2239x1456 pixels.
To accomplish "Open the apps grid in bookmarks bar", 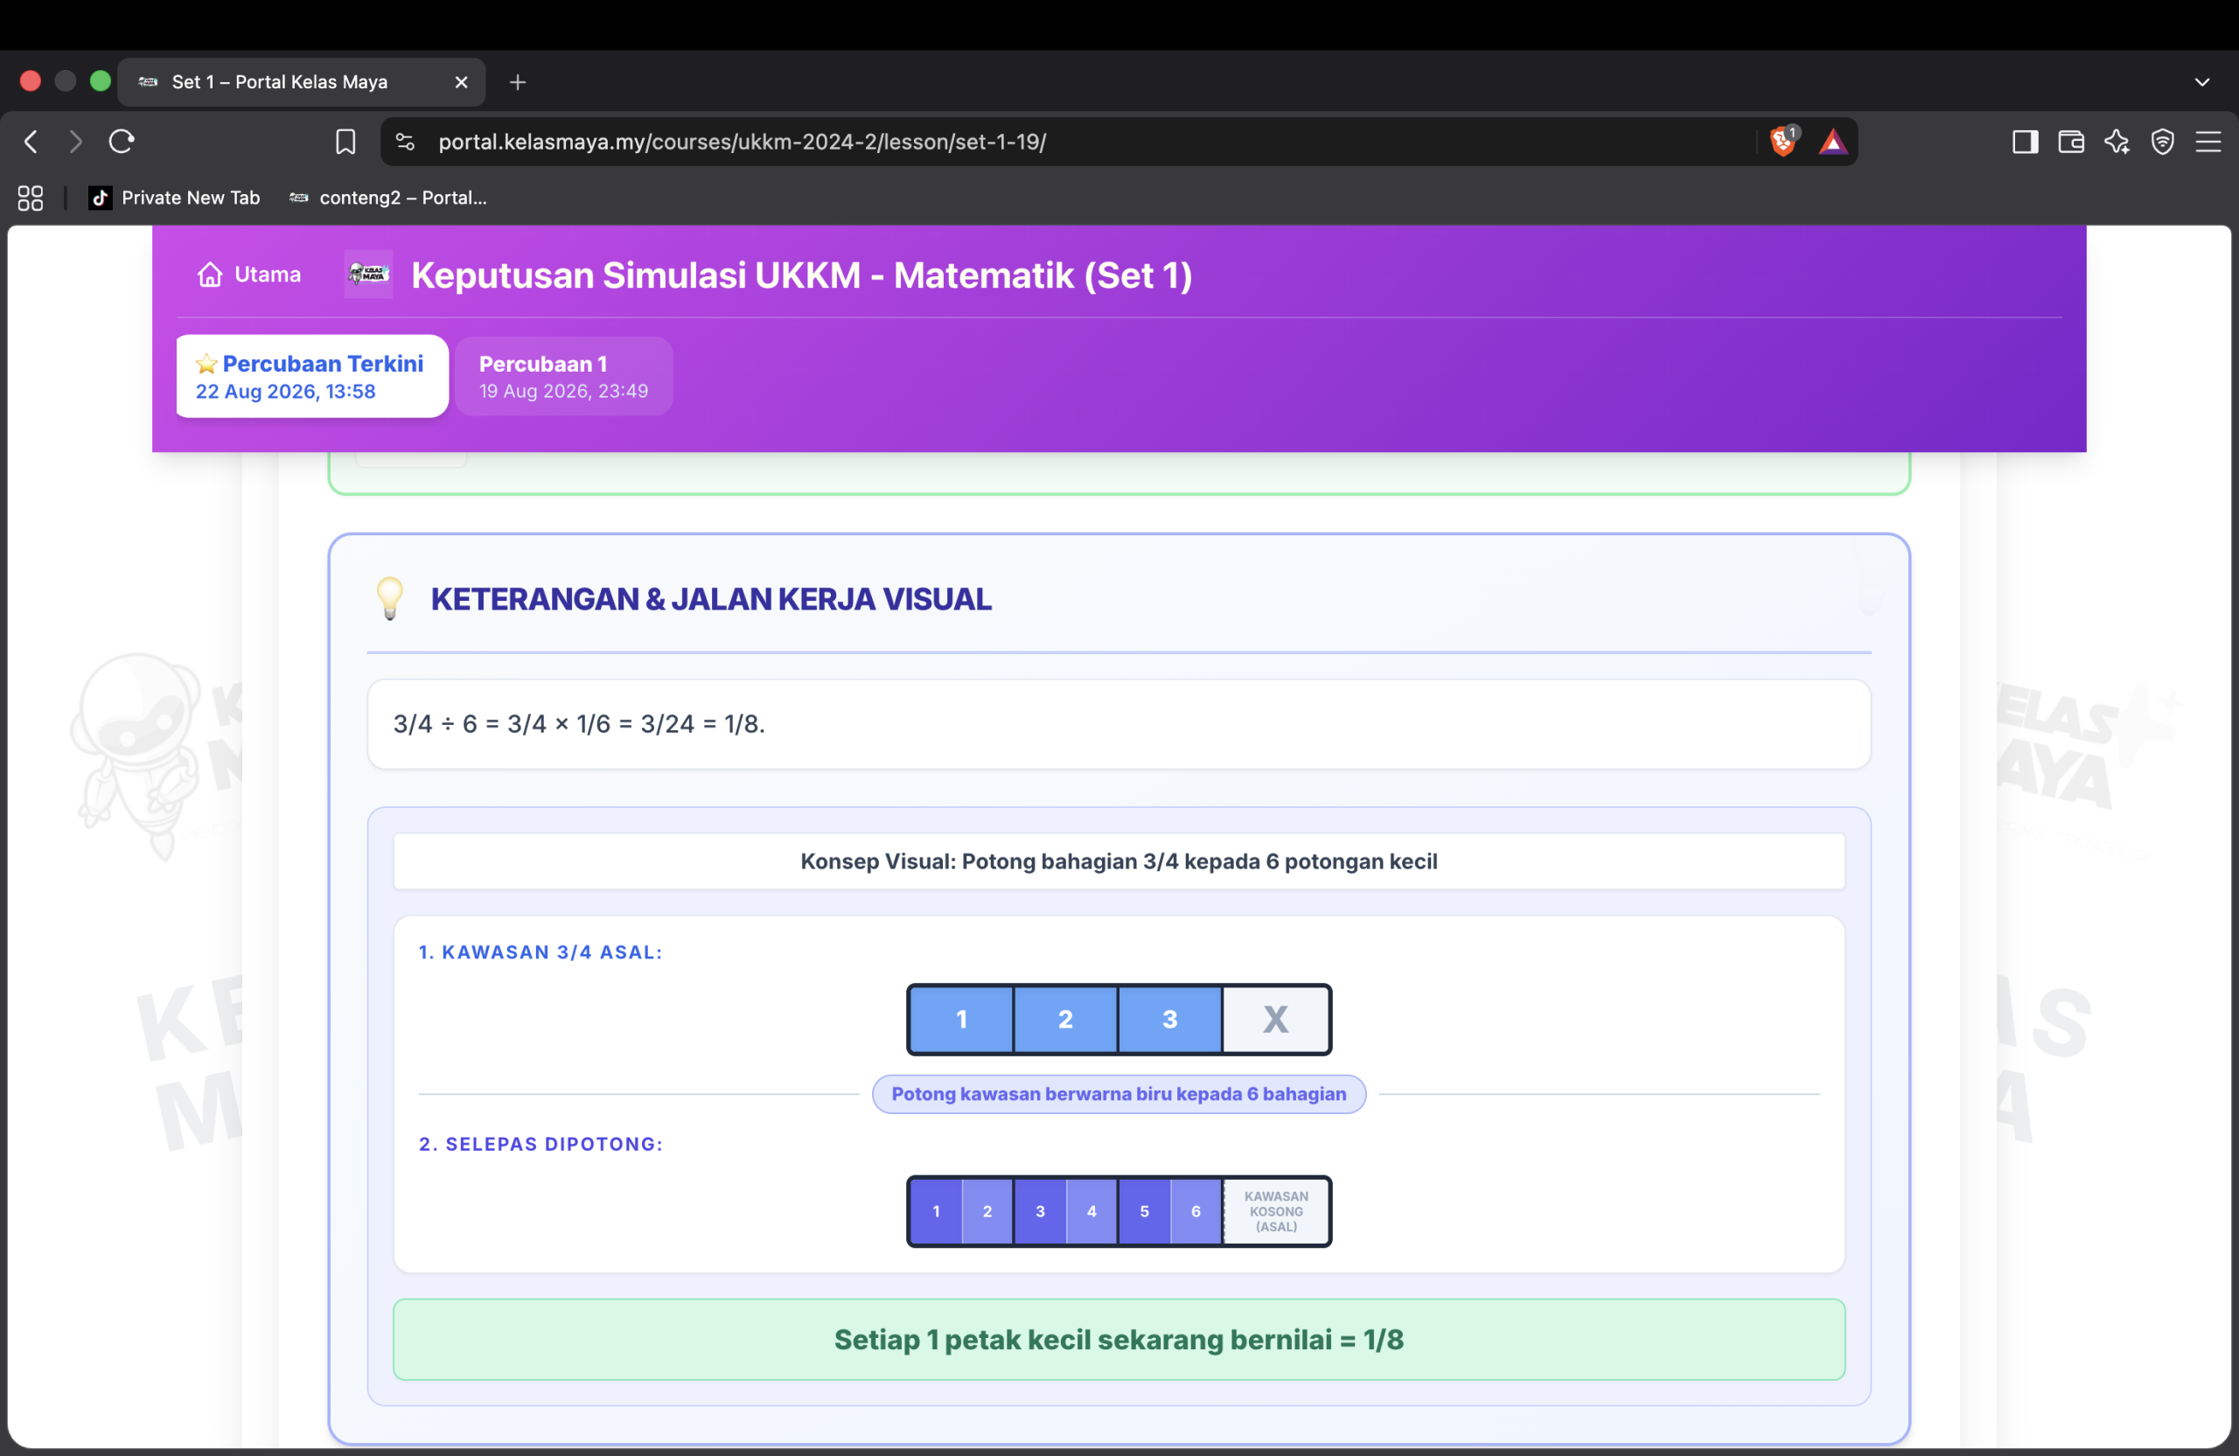I will pos(30,198).
